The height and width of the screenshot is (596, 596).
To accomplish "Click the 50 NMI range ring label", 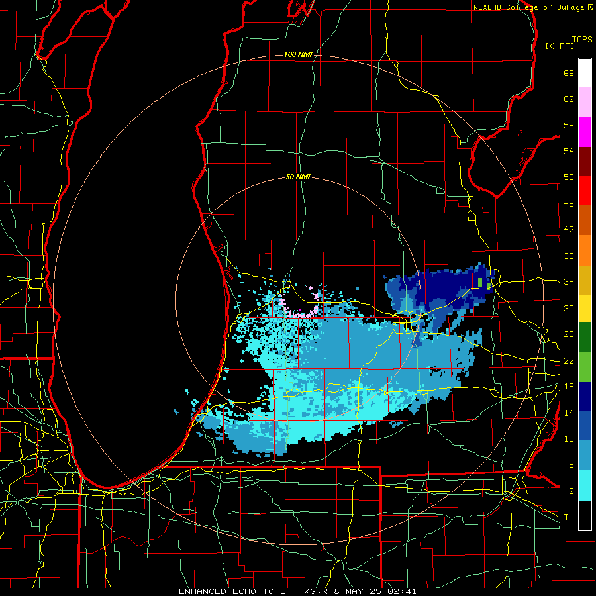I will point(298,177).
